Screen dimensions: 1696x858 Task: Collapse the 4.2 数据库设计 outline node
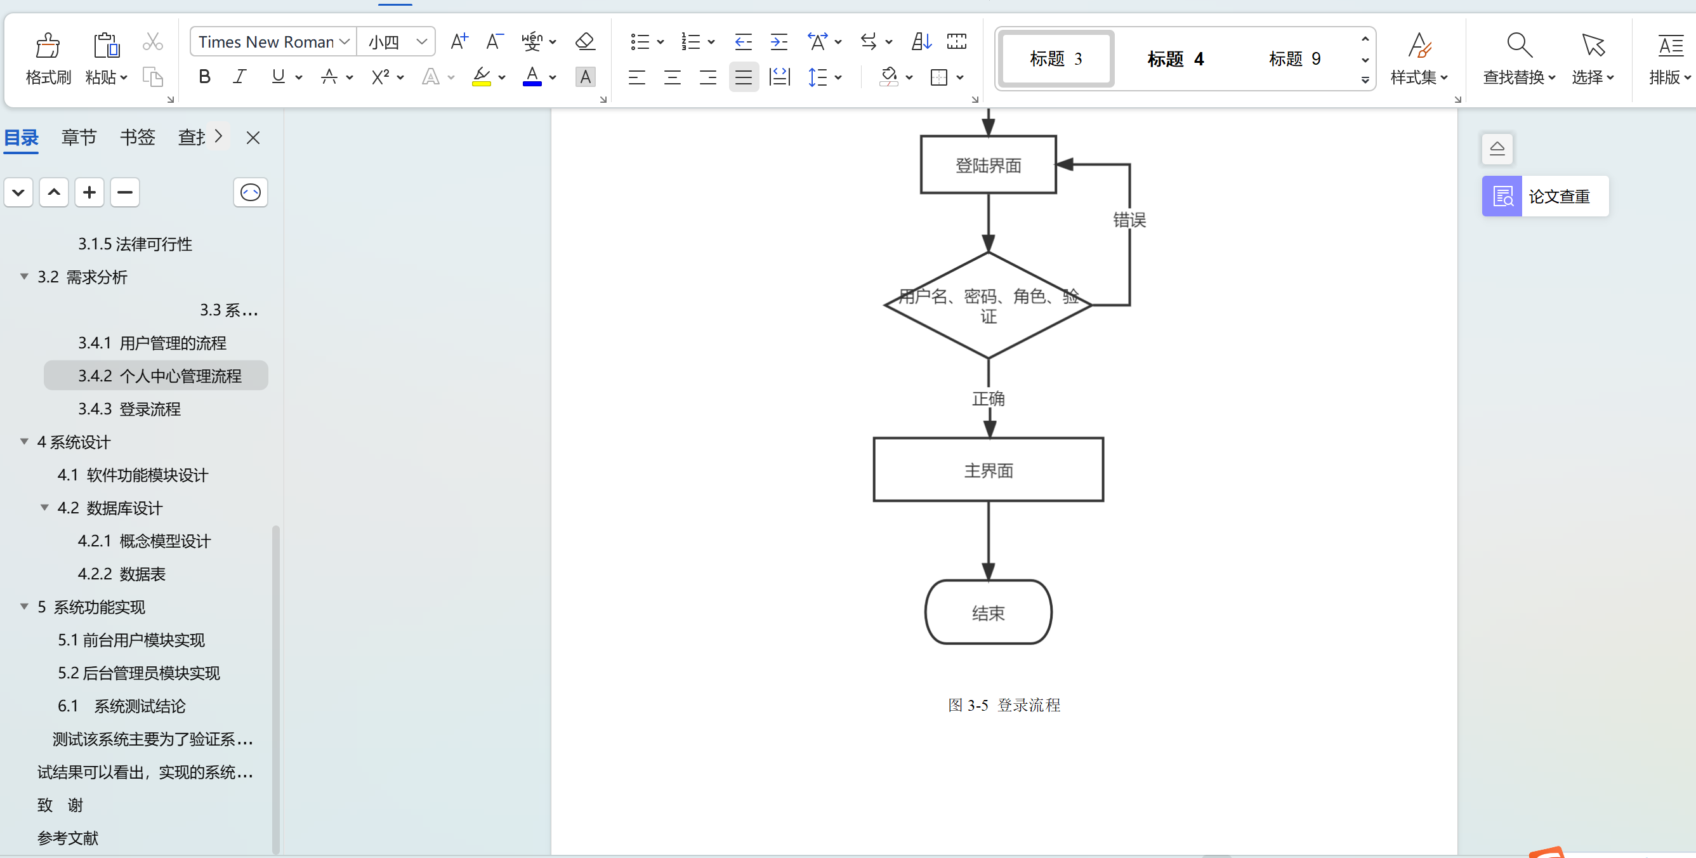44,507
